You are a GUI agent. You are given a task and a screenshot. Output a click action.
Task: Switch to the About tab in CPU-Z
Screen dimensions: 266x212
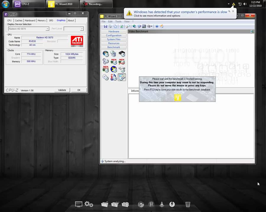pos(71,20)
